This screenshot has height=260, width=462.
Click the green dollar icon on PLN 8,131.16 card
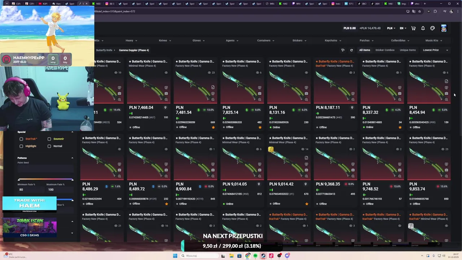[x=293, y=110]
